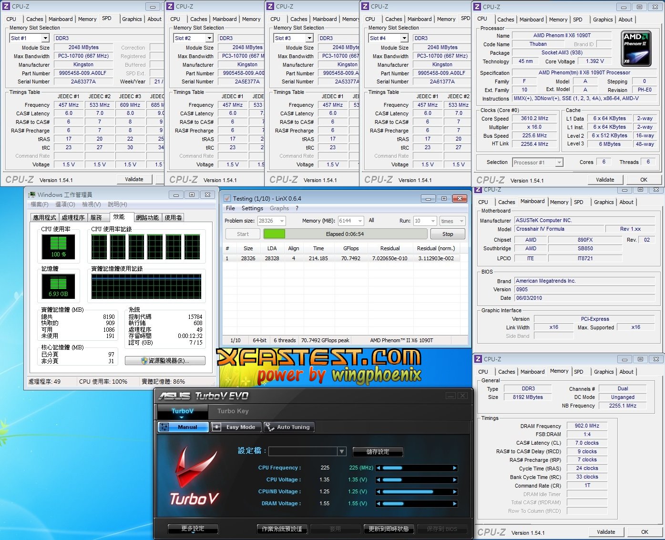Open Task Manager 檔案(F) menu
The height and width of the screenshot is (540, 665).
tap(40, 204)
